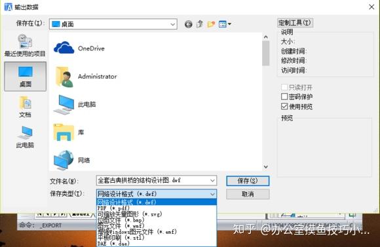
Task: Go up one folder level icon
Action: [x=199, y=24]
